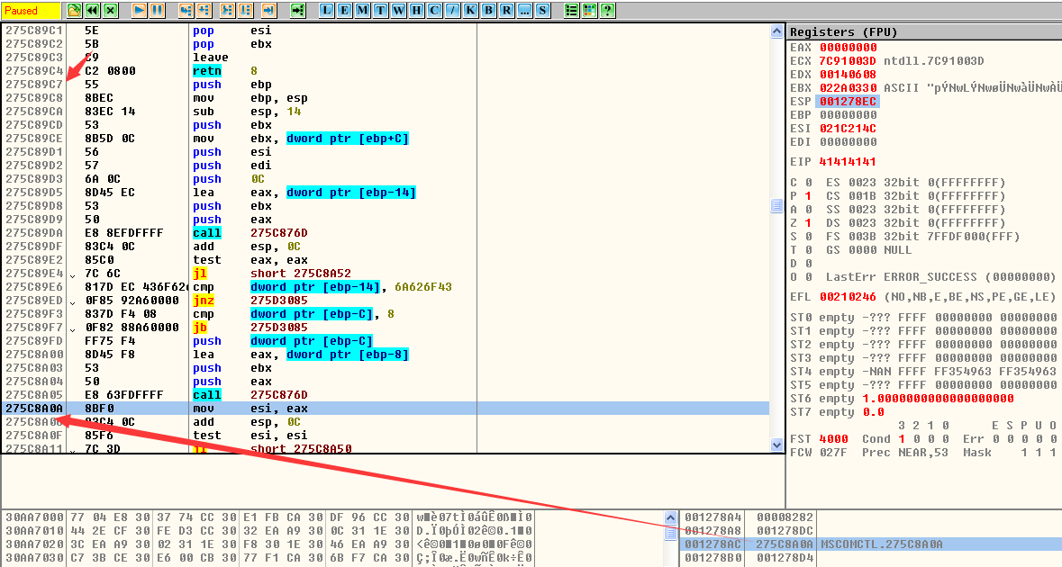1062x567 pixels.
Task: Click the Help question mark icon
Action: click(608, 11)
